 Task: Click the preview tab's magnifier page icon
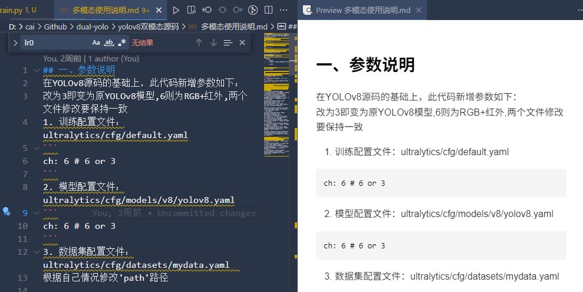pyautogui.click(x=308, y=11)
